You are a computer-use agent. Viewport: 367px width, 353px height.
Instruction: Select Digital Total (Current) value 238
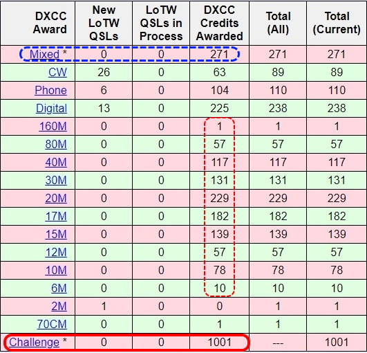coord(337,108)
